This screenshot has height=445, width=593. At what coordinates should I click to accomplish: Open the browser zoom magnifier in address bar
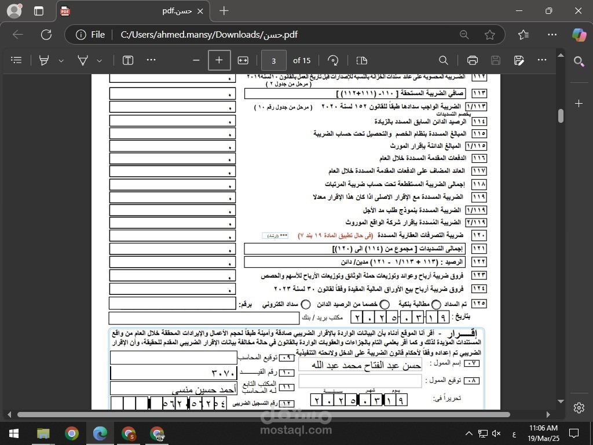pyautogui.click(x=464, y=35)
